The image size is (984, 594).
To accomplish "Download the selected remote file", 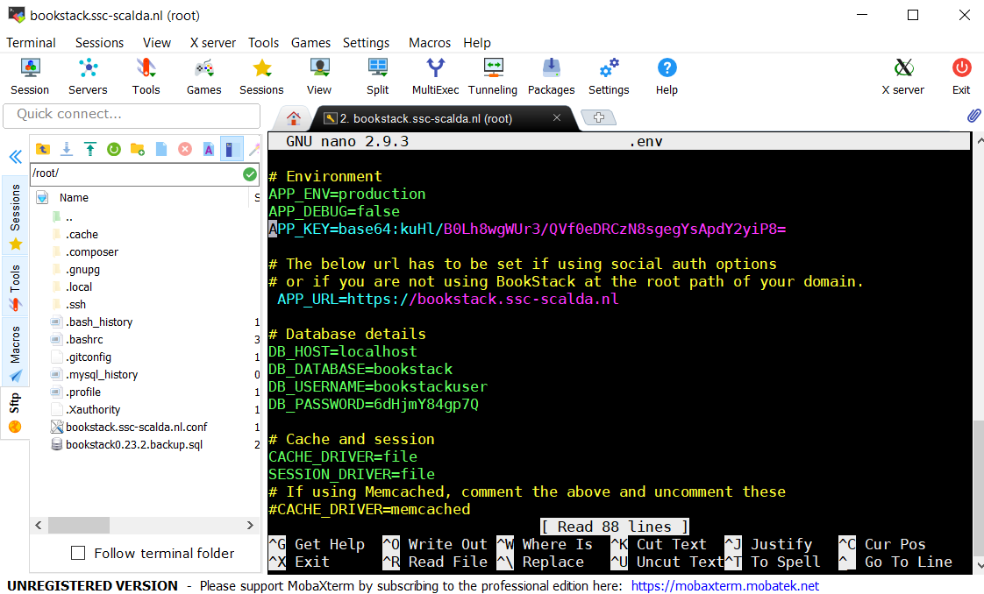I will click(66, 149).
